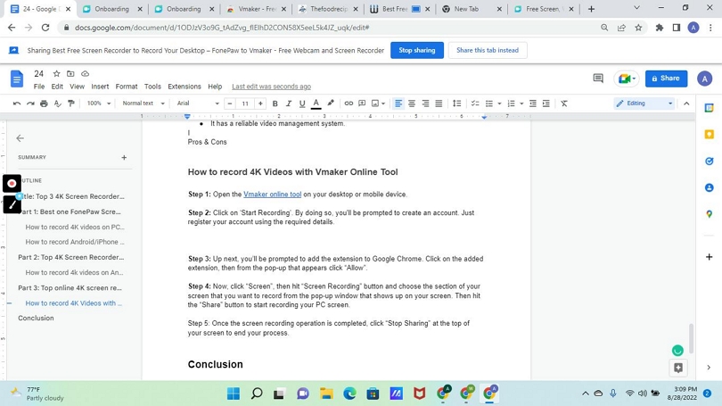Click the document vertical scrollbar thumb

click(691, 338)
